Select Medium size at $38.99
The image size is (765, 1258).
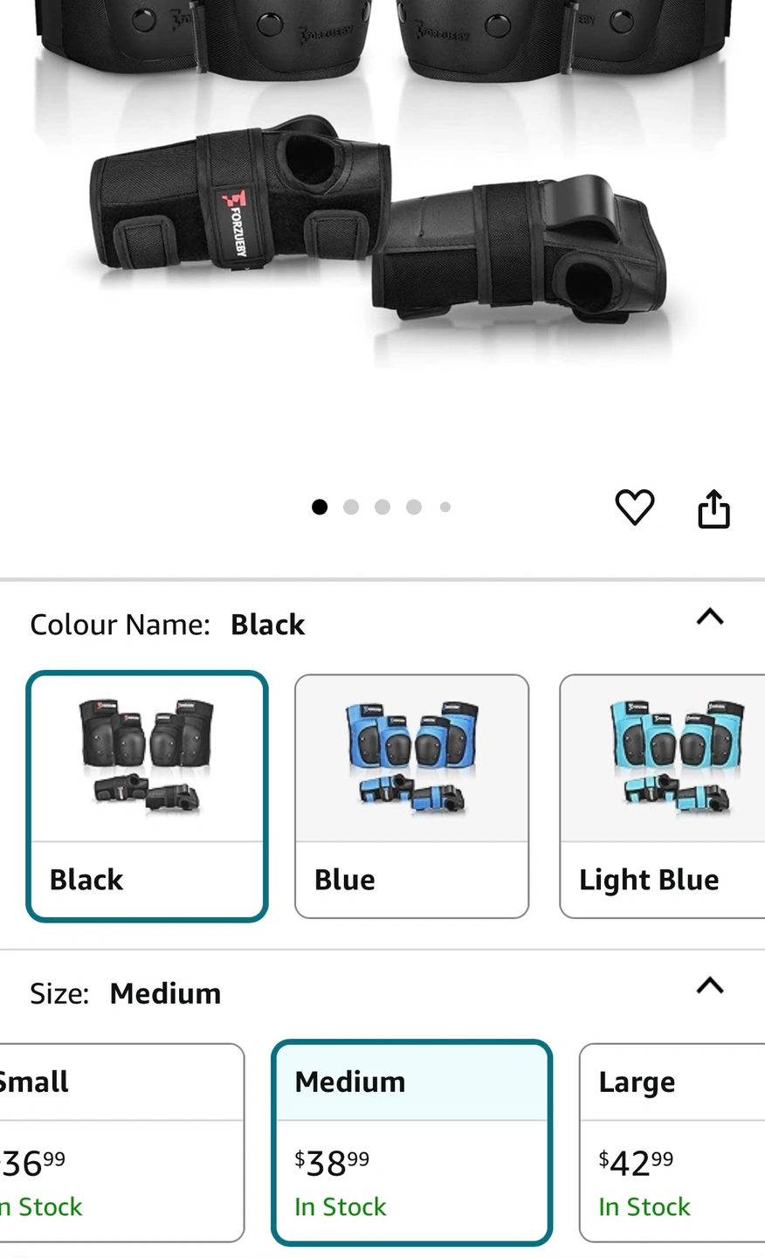click(411, 1143)
